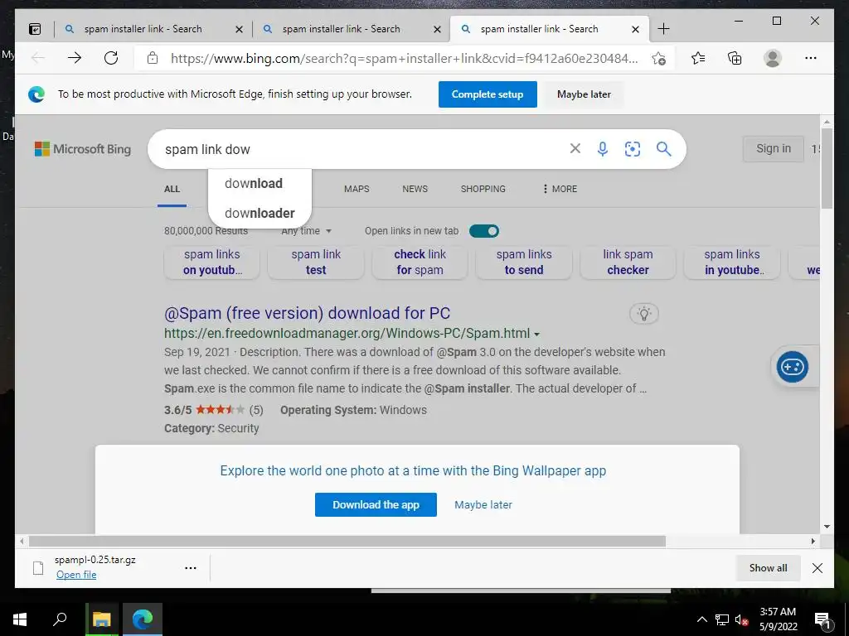Click Download the app button
Screen dimensions: 849x636
point(376,504)
